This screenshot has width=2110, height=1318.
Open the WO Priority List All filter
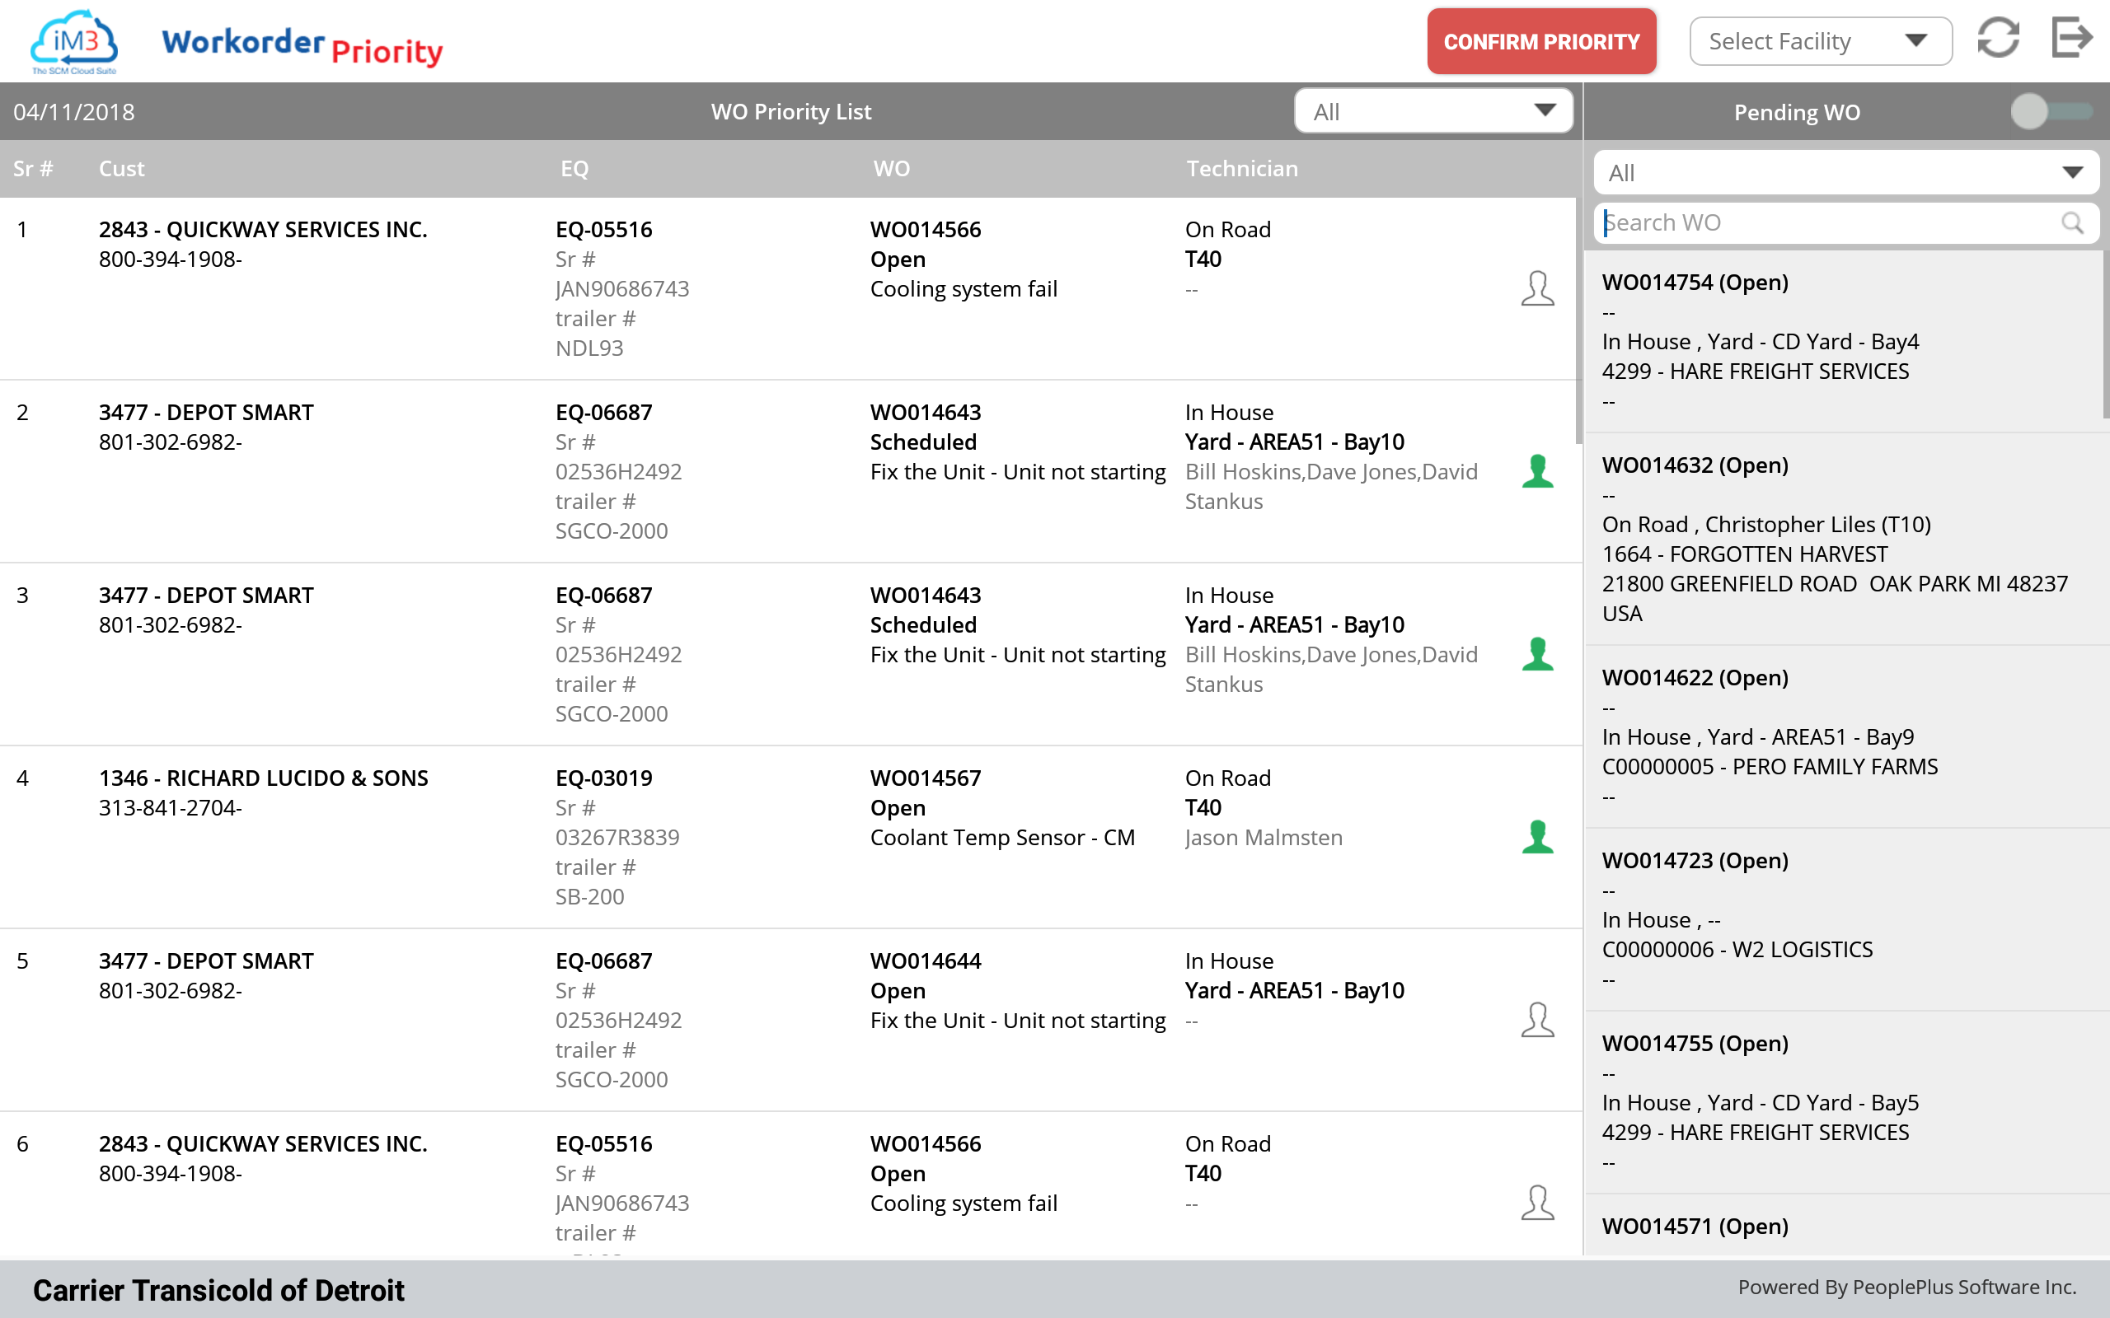point(1433,110)
